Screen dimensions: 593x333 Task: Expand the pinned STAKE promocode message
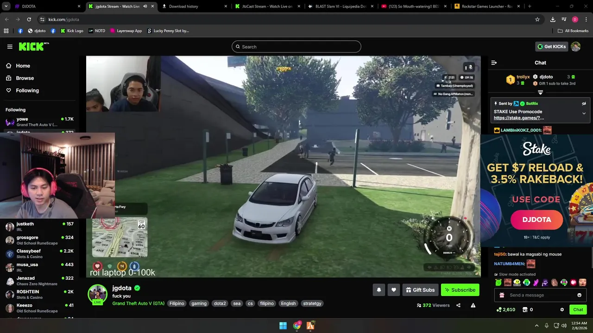[584, 113]
